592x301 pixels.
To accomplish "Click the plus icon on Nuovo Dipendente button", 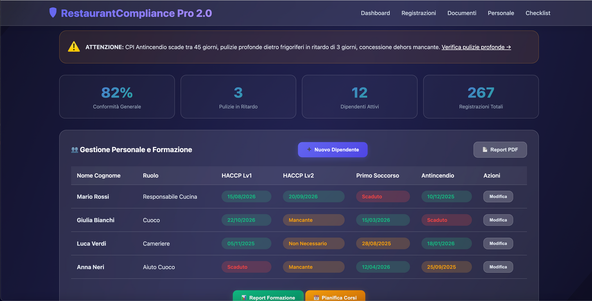I will click(309, 150).
